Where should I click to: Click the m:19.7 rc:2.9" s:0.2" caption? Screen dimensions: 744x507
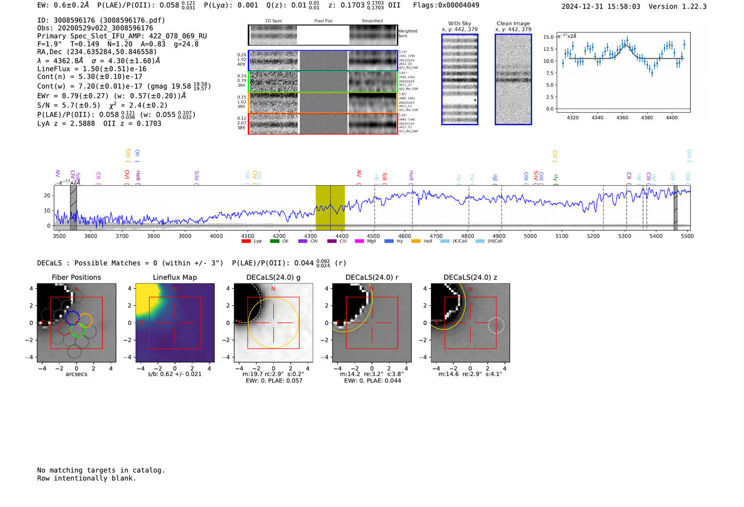[x=273, y=374]
